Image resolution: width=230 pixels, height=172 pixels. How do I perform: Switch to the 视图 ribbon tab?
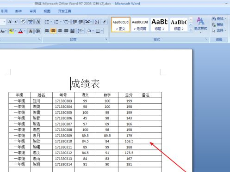[47, 11]
